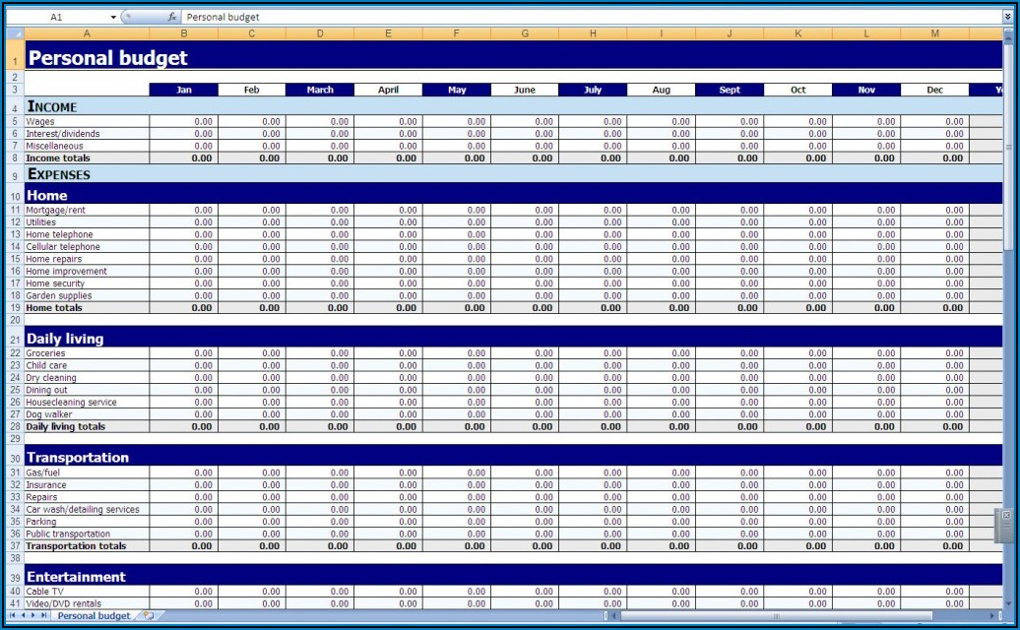Click the Select All corner triangle

(14, 33)
